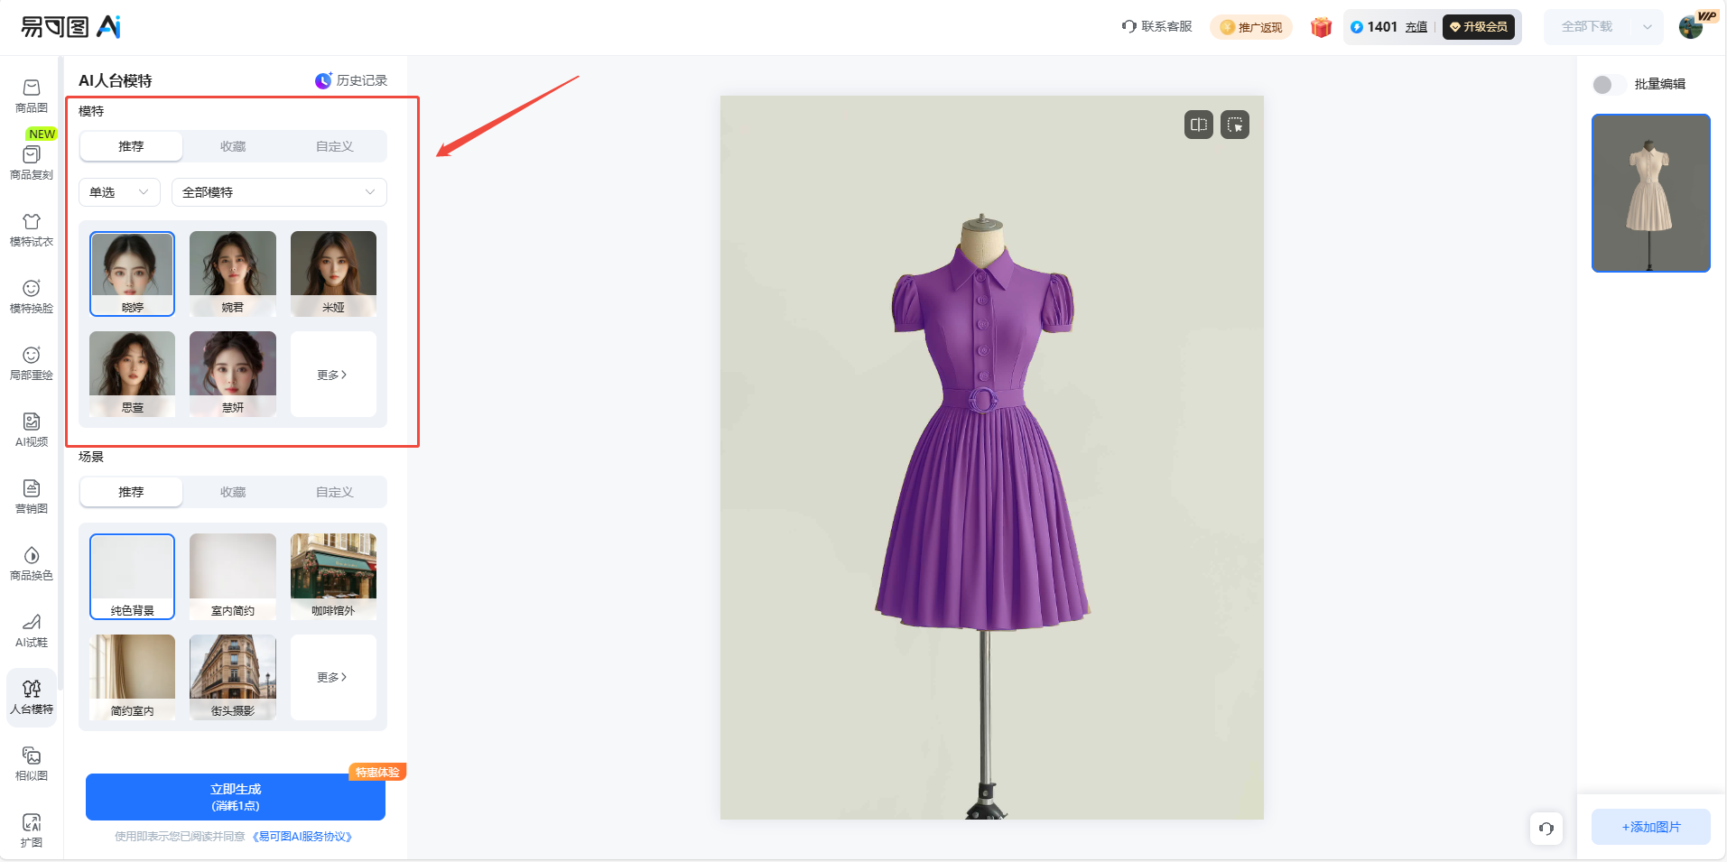Image resolution: width=1727 pixels, height=862 pixels.
Task: Expand the 全部下载 dropdown arrow
Action: [1648, 27]
